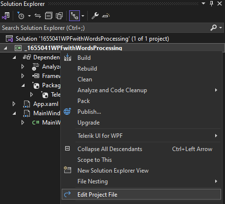The height and width of the screenshot is (204, 225).
Task: Click the Preview Selected Items icon
Action: tap(106, 16)
